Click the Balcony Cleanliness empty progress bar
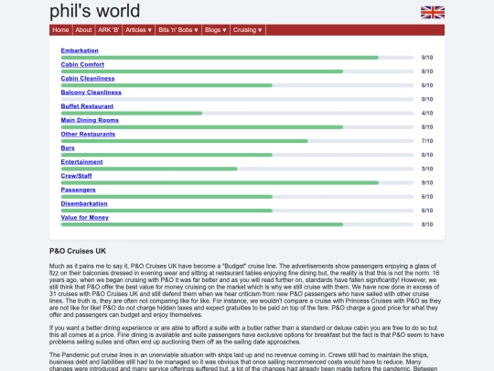 (237, 99)
